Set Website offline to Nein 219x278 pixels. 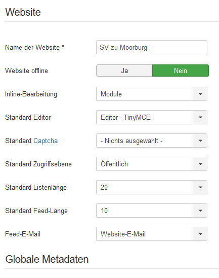pos(181,71)
